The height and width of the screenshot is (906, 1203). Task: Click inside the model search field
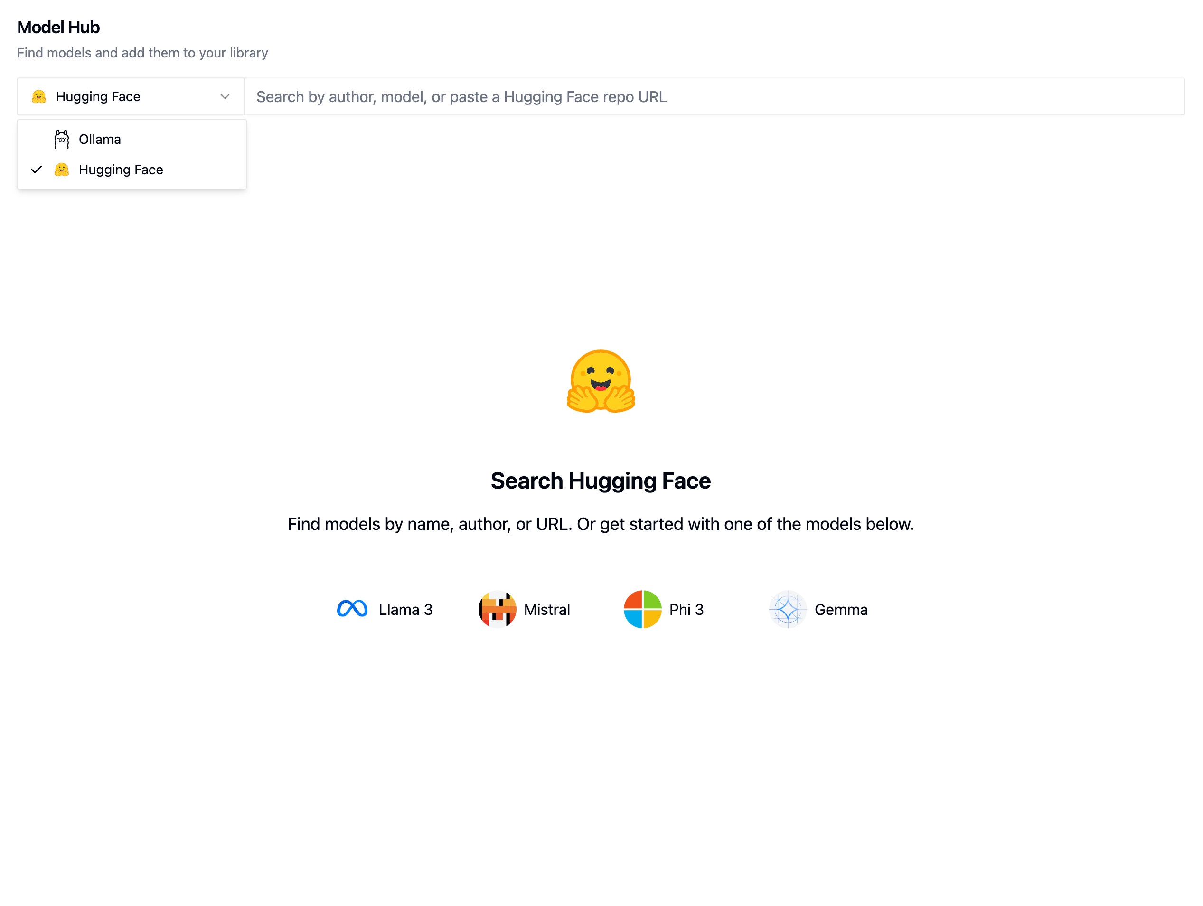pos(653,96)
